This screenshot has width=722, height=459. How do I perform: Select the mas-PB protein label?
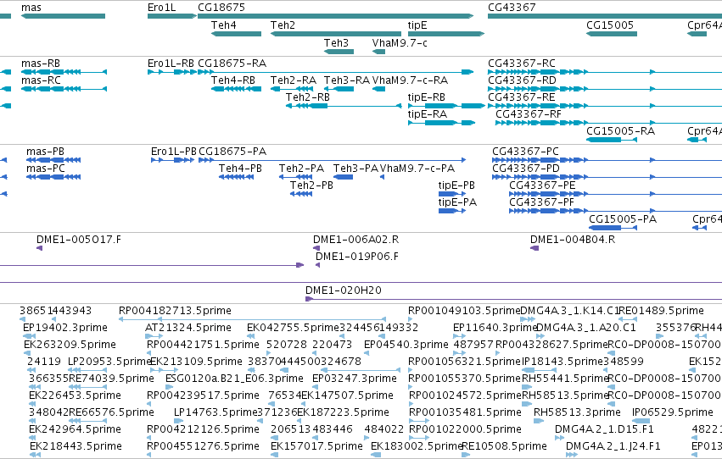click(x=45, y=152)
